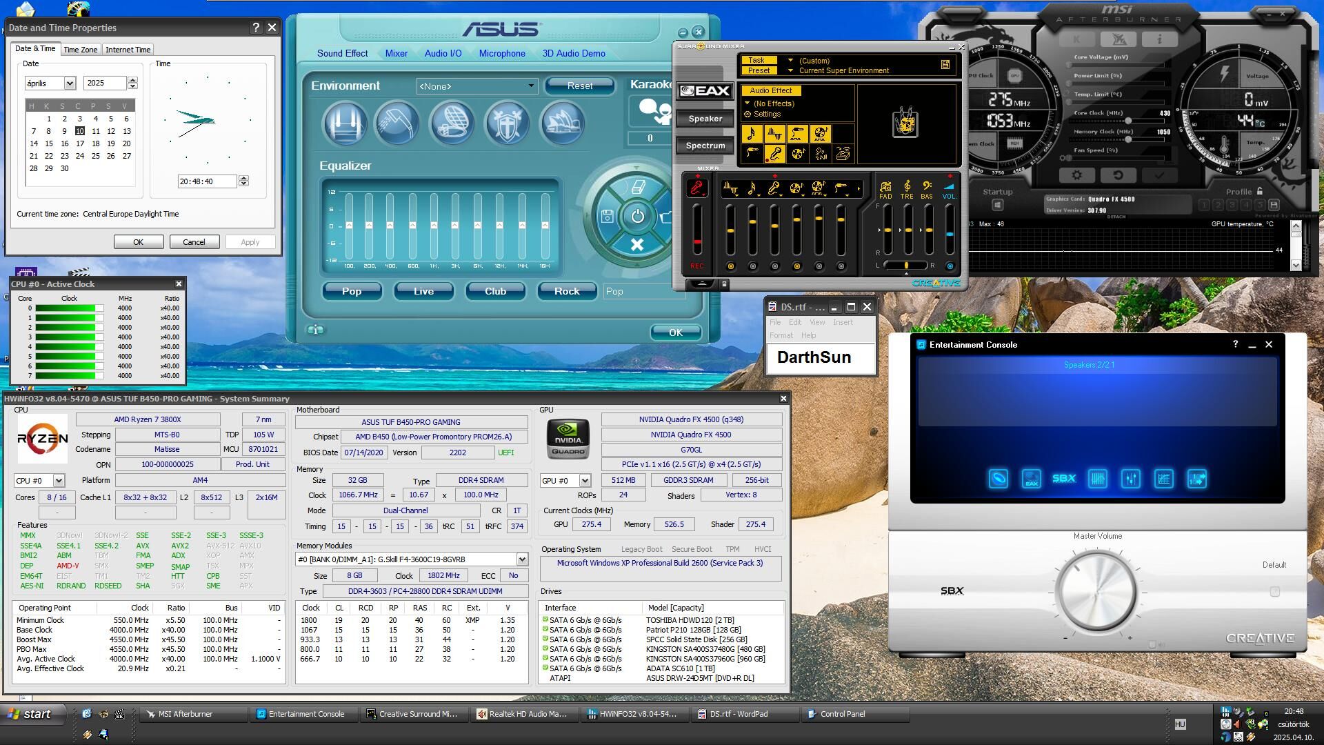Click the notes document icon in Surround Mixer
The image size is (1324, 745).
(945, 64)
